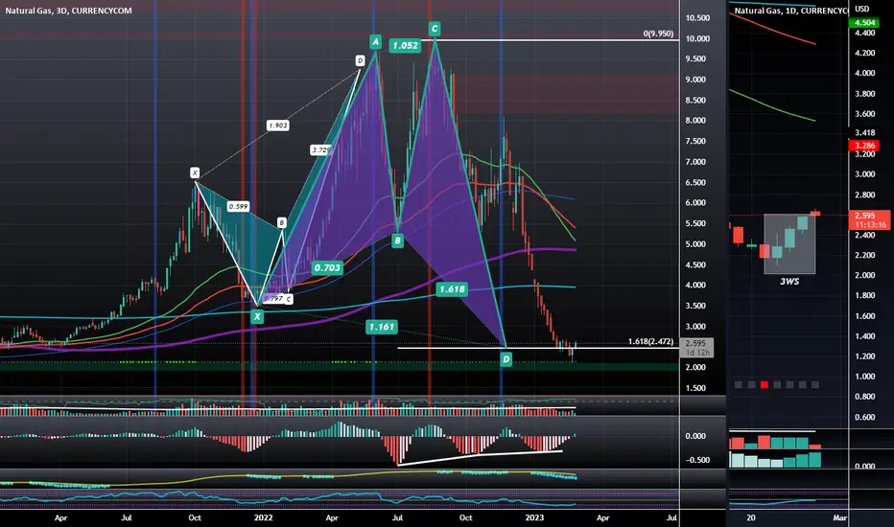Click the '6.500' price axis value
894x527 pixels.
tap(695, 183)
